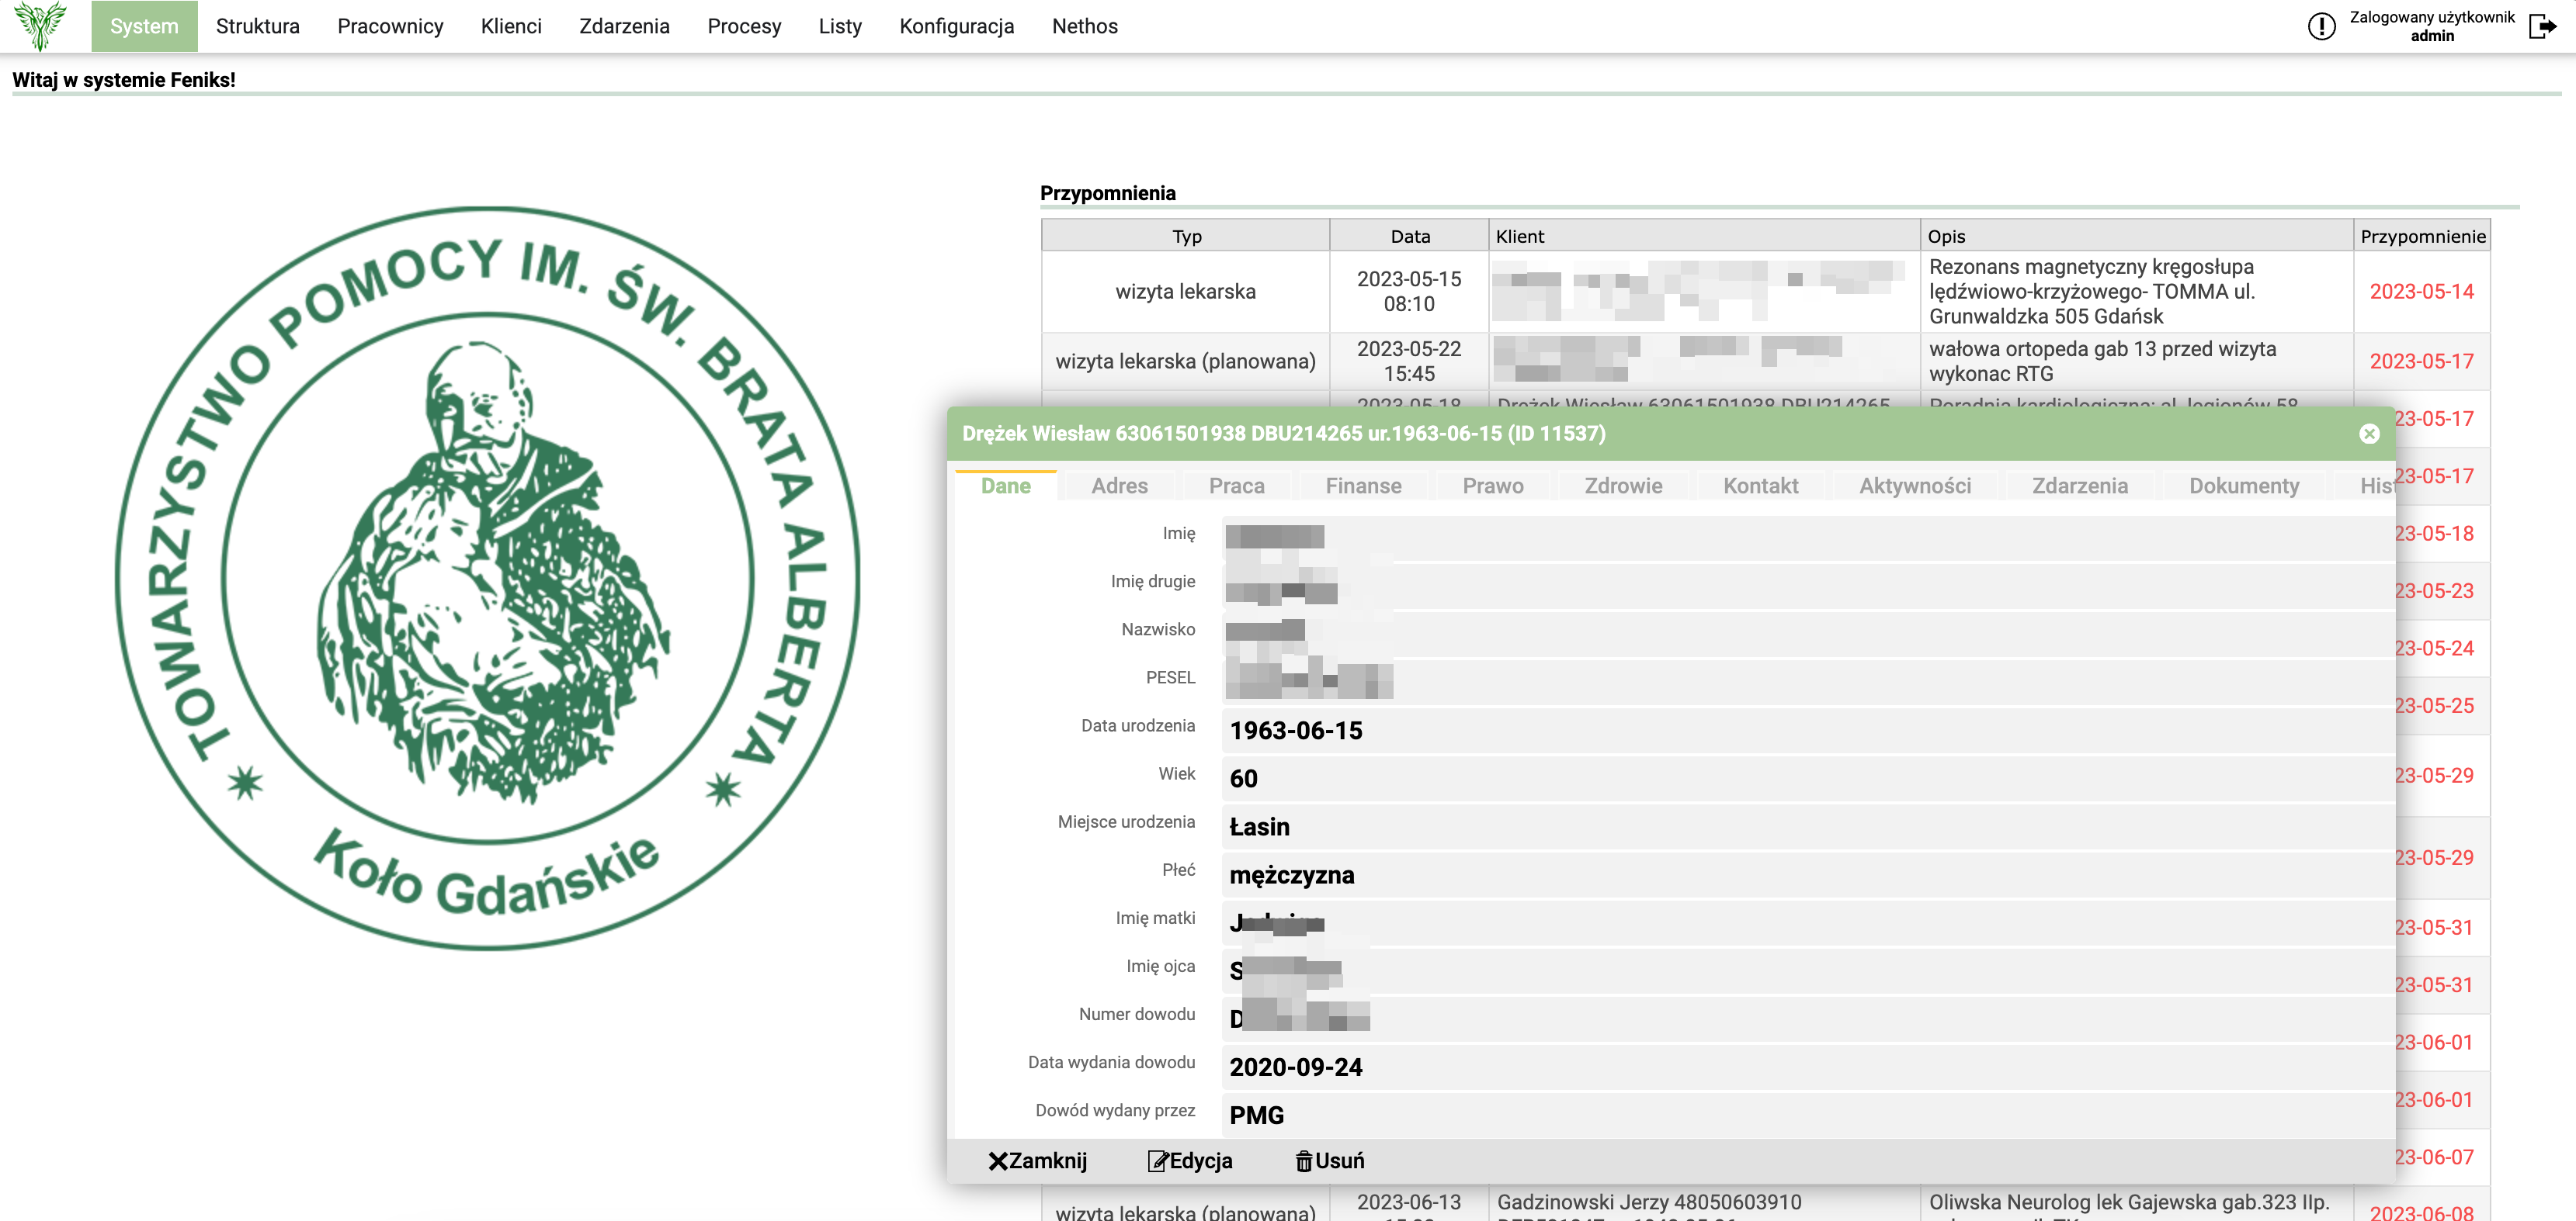The image size is (2576, 1221).
Task: Click the Data column header
Action: click(1409, 236)
